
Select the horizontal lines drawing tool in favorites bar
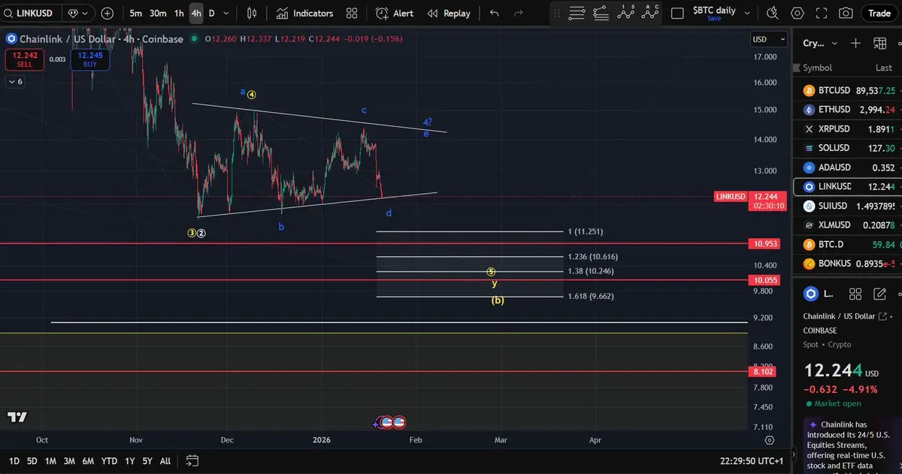(x=577, y=13)
